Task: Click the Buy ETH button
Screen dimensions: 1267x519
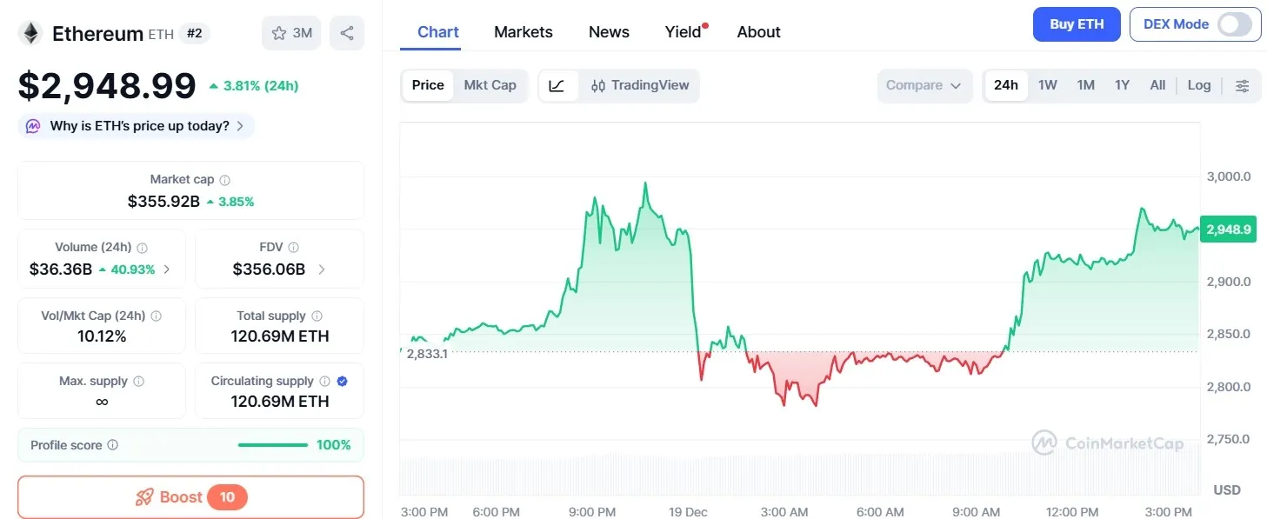Action: (1076, 24)
